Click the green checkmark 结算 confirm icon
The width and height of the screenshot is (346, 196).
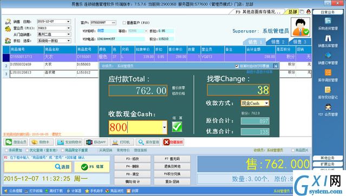point(177,127)
